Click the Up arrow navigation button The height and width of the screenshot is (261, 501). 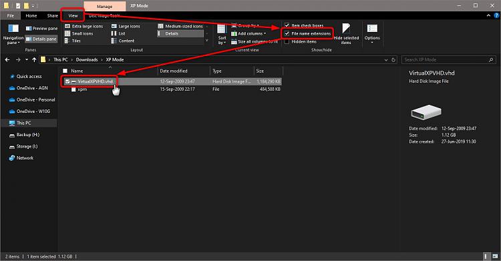tap(34, 59)
